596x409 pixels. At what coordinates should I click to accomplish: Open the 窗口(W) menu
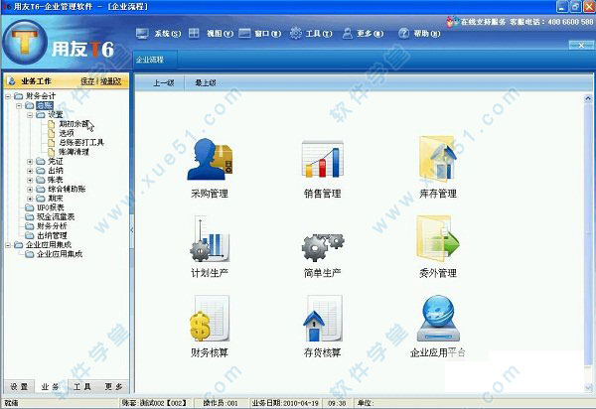[x=260, y=34]
